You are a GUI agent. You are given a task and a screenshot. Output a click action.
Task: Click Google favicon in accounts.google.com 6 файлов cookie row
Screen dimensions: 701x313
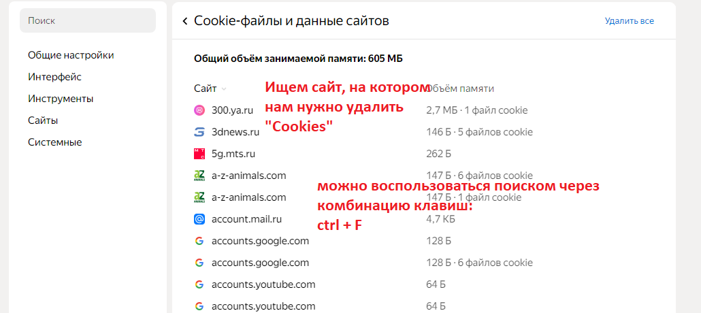(x=199, y=263)
